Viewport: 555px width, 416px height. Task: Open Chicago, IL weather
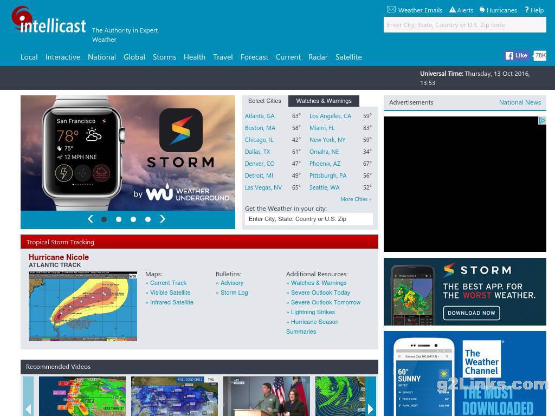259,140
